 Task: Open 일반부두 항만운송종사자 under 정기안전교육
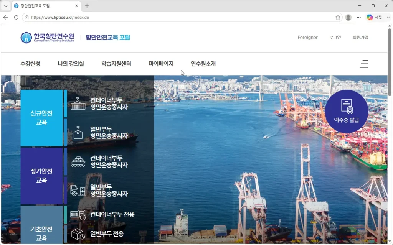109,191
